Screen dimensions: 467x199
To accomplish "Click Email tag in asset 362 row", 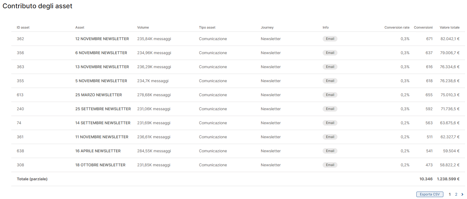I will click(x=330, y=39).
